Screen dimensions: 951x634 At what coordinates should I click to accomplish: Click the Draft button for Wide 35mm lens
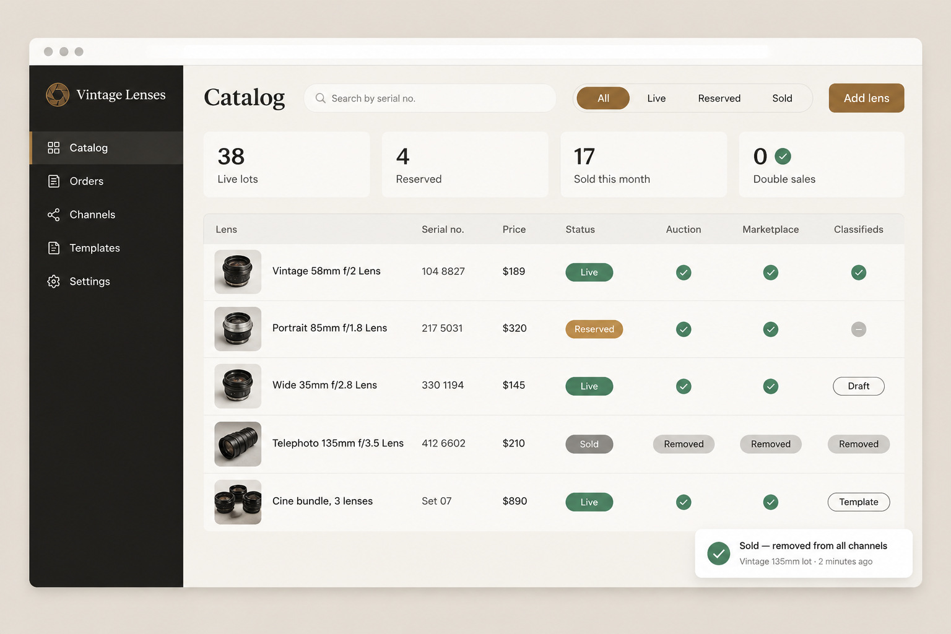[859, 386]
